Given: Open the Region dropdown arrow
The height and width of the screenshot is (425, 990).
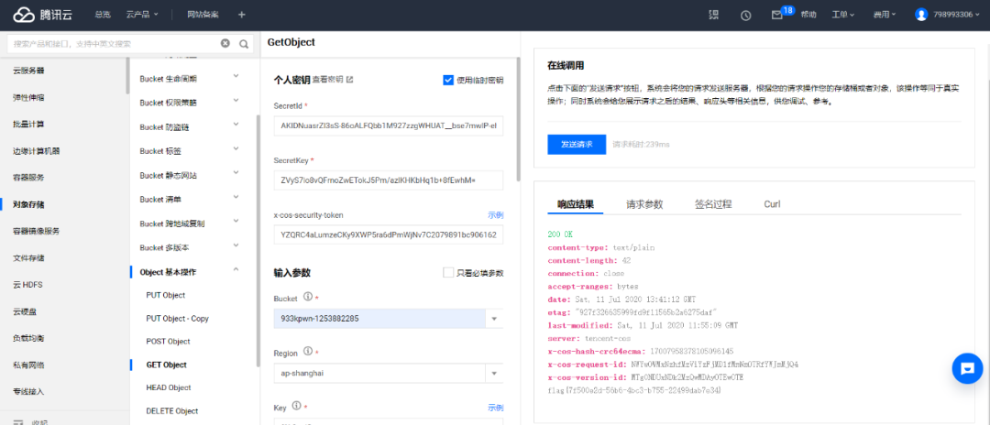Looking at the screenshot, I should (494, 374).
